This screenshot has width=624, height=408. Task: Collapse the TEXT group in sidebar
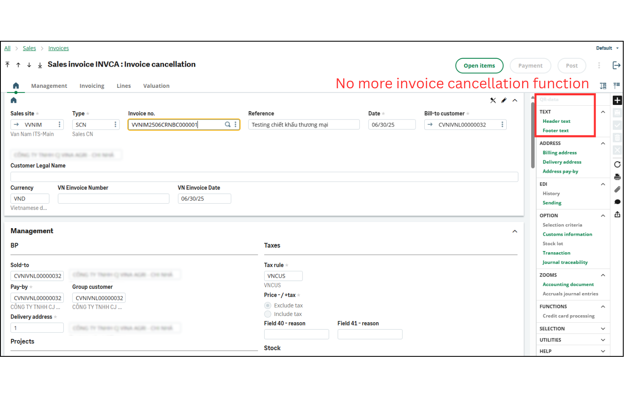point(603,112)
